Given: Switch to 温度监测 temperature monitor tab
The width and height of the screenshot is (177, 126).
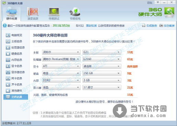Looking at the screenshot, I should tap(33, 14).
